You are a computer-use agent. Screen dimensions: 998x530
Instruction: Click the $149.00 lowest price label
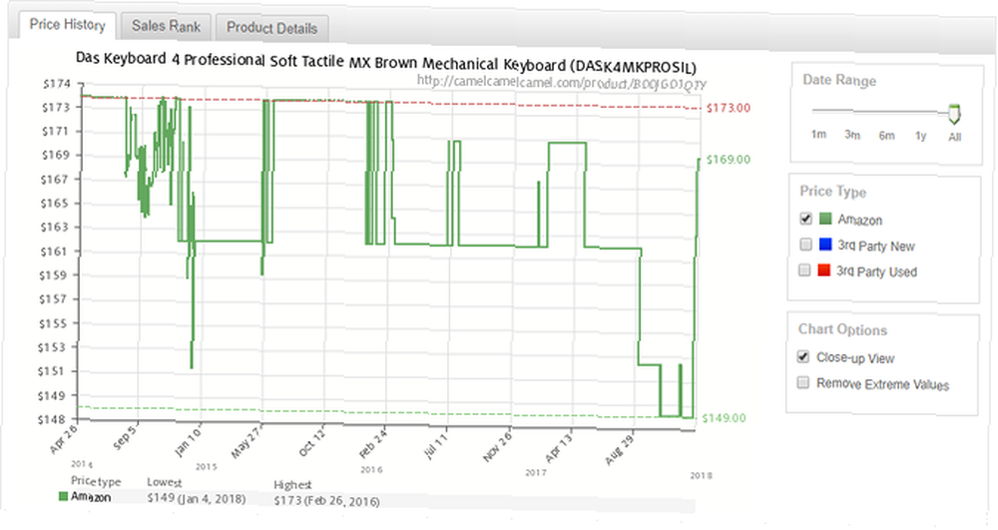point(724,418)
